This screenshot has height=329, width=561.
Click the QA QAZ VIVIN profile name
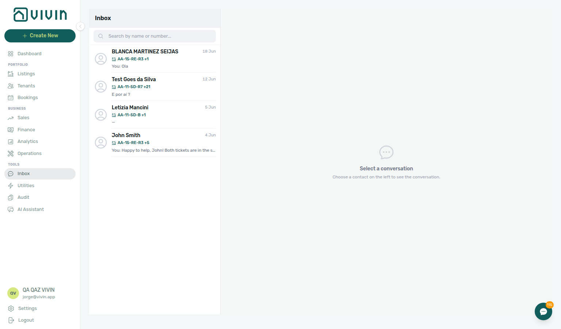(x=38, y=290)
